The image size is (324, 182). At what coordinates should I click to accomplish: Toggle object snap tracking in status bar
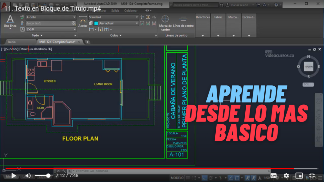[x=231, y=178]
